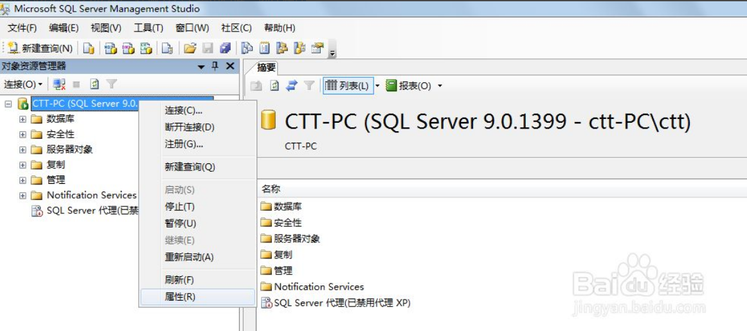Click the Database Engine Query icon
Screen dimensions: 747x331
[89, 48]
